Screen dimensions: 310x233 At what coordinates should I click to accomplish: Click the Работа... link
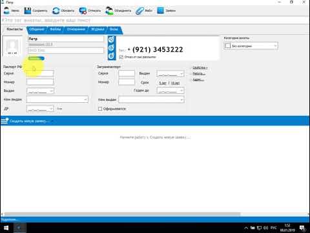199,74
